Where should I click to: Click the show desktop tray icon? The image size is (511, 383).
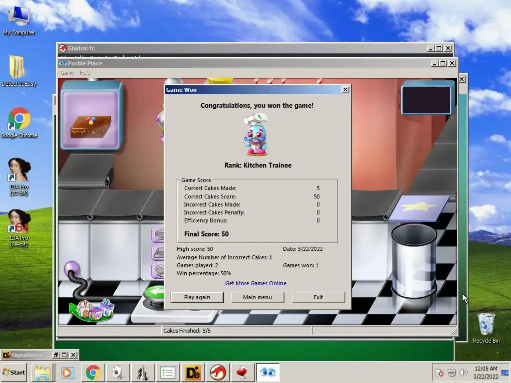click(x=506, y=372)
